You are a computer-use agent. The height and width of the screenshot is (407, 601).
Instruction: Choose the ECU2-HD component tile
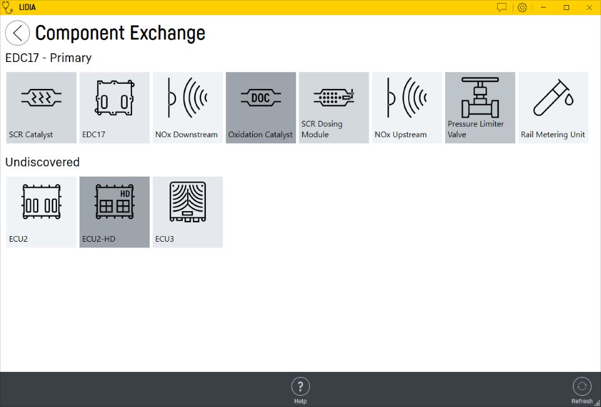pyautogui.click(x=115, y=212)
